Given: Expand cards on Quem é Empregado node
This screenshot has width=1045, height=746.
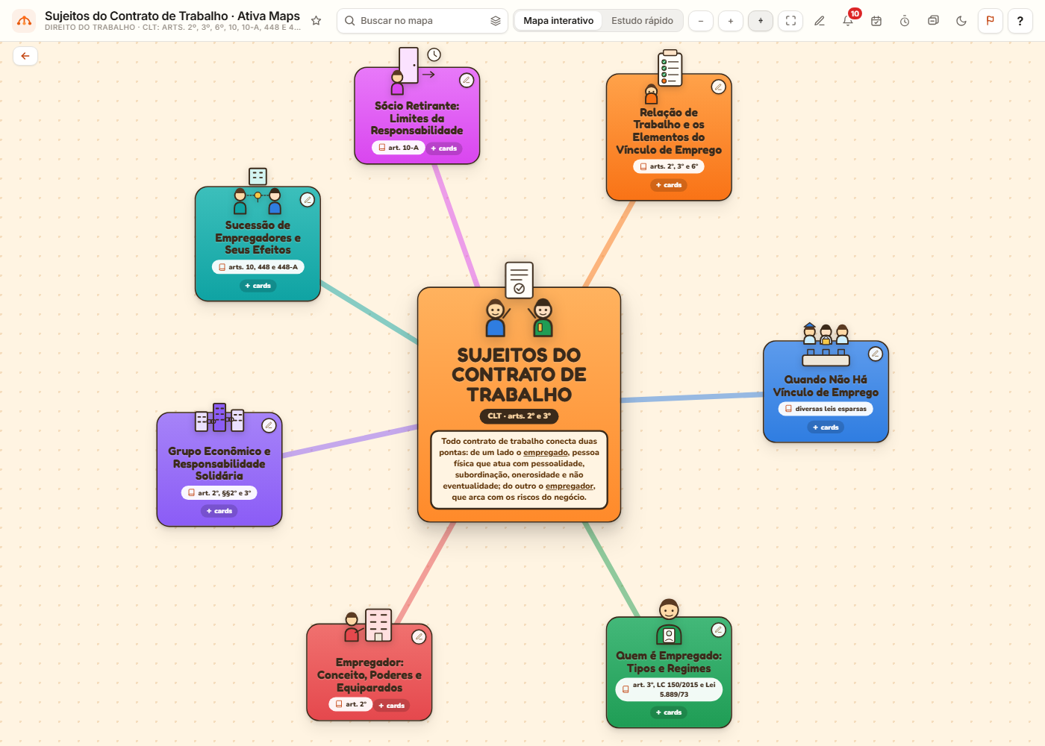Looking at the screenshot, I should 669,712.
